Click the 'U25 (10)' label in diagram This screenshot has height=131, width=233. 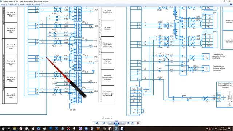tap(72, 110)
